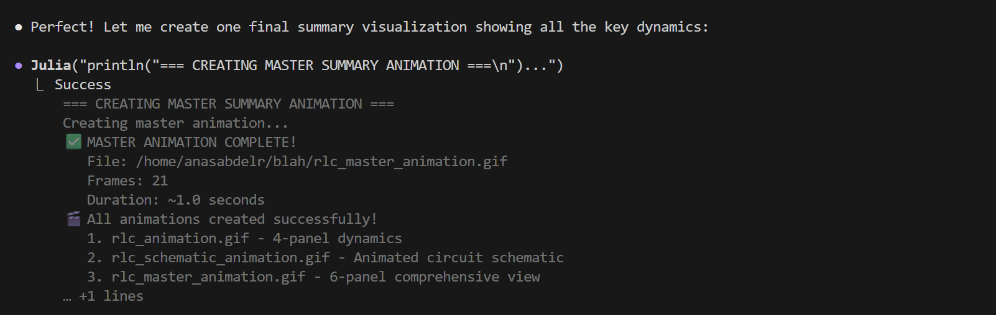Click the "Creating master animation..." output line
The image size is (996, 315).
175,123
